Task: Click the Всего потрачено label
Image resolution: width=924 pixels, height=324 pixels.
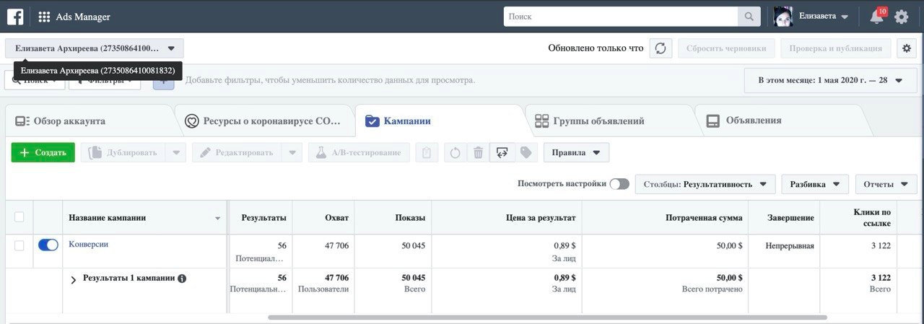Action: click(x=712, y=289)
